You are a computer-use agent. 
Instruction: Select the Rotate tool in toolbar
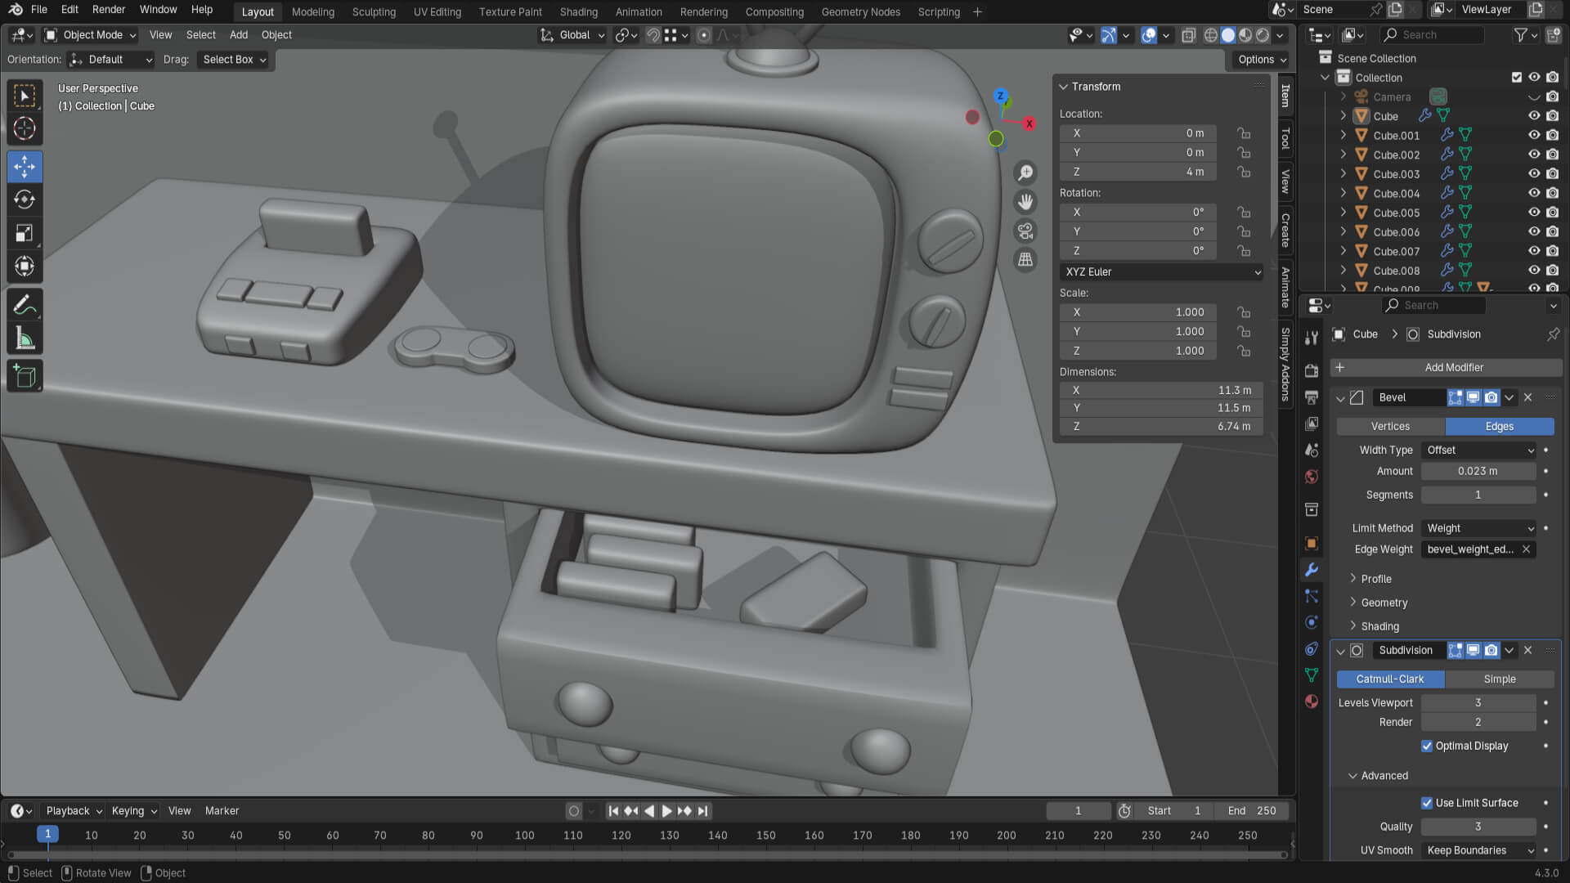25,199
